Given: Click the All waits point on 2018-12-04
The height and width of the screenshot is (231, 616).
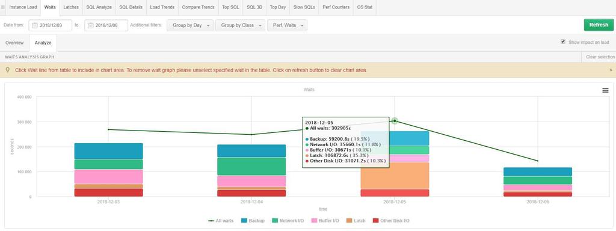Looking at the screenshot, I should point(251,134).
